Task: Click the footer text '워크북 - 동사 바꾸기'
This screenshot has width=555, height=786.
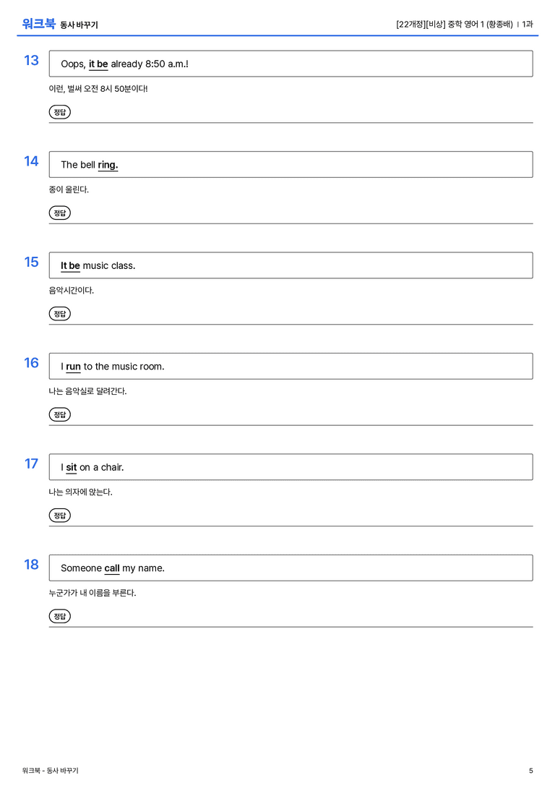Action: pos(50,771)
